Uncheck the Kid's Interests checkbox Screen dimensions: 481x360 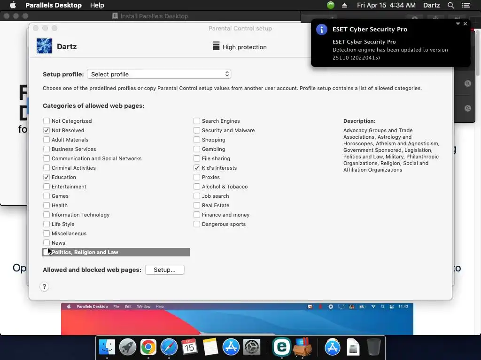197,168
